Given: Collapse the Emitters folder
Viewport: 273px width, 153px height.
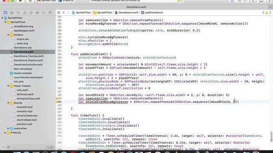Looking at the screenshot, I should coord(8,35).
